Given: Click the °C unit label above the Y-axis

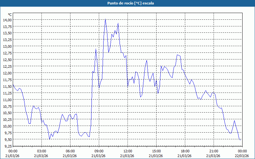Looking at the screenshot, I should pos(10,15).
